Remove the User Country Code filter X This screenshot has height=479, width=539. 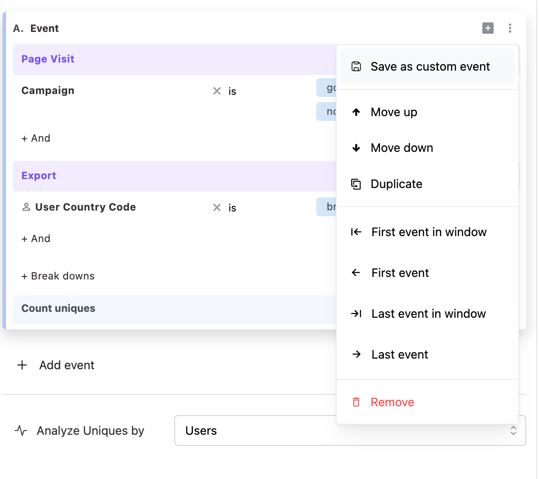click(217, 208)
